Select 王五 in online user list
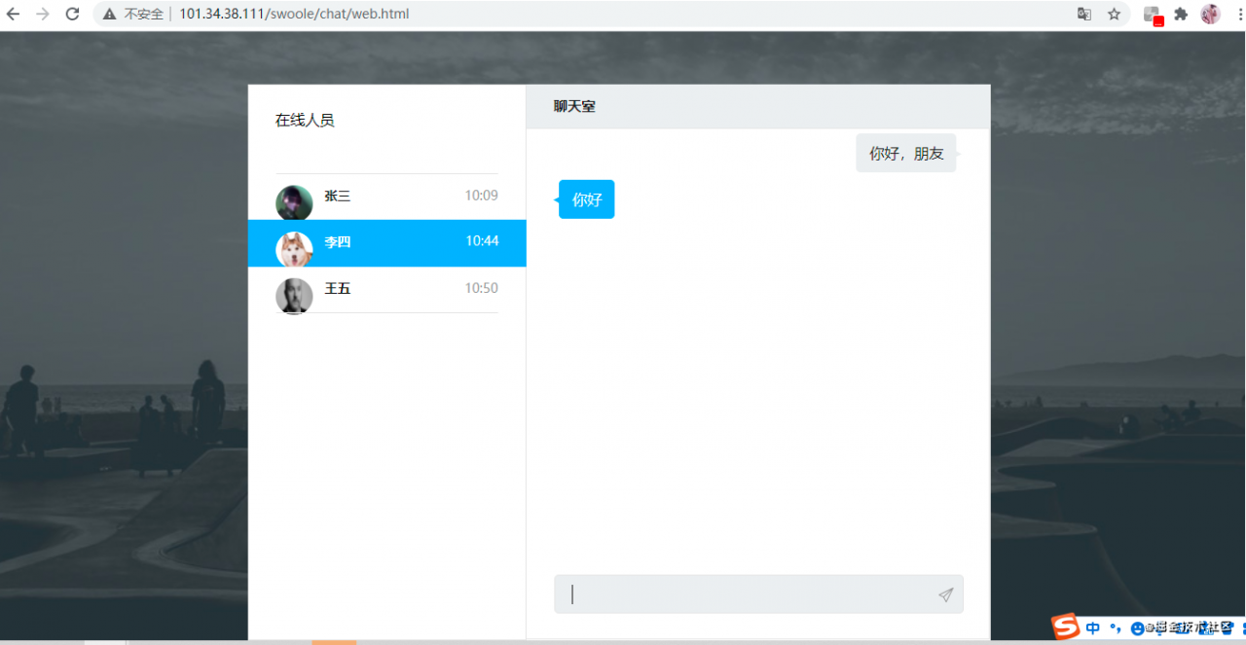The image size is (1246, 645). tap(387, 290)
